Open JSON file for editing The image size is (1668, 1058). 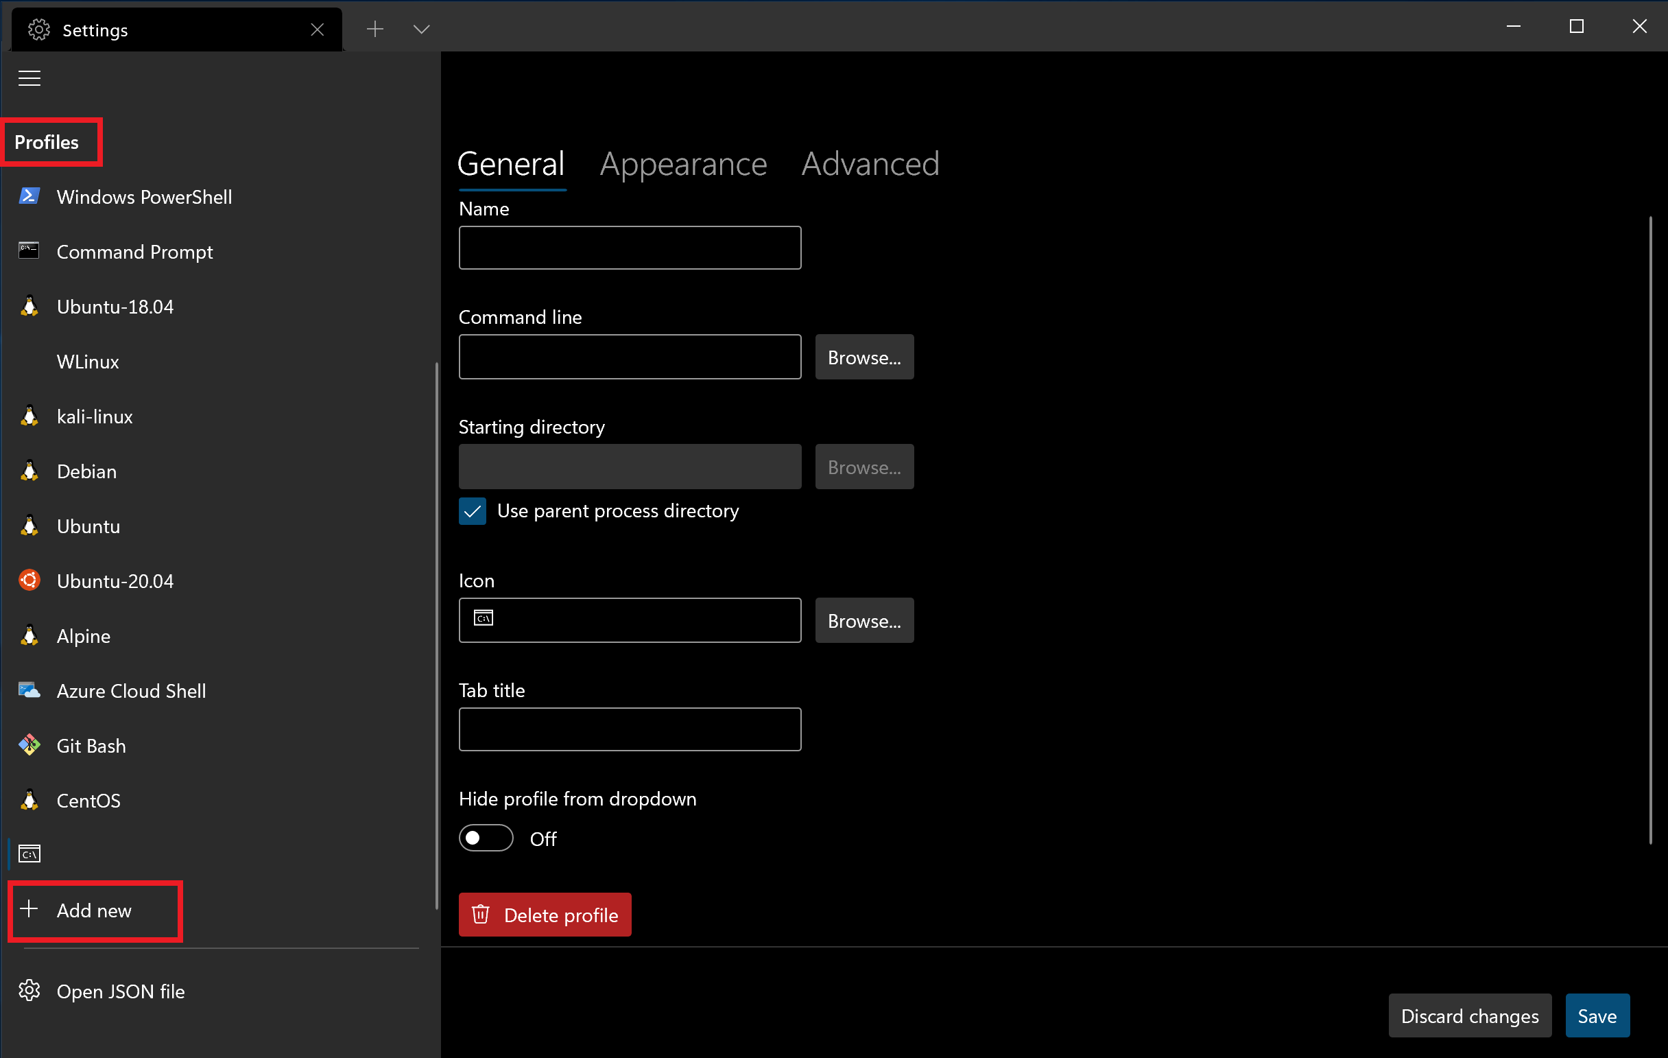point(119,991)
